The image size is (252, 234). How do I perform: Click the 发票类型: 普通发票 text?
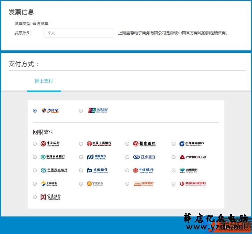point(31,23)
